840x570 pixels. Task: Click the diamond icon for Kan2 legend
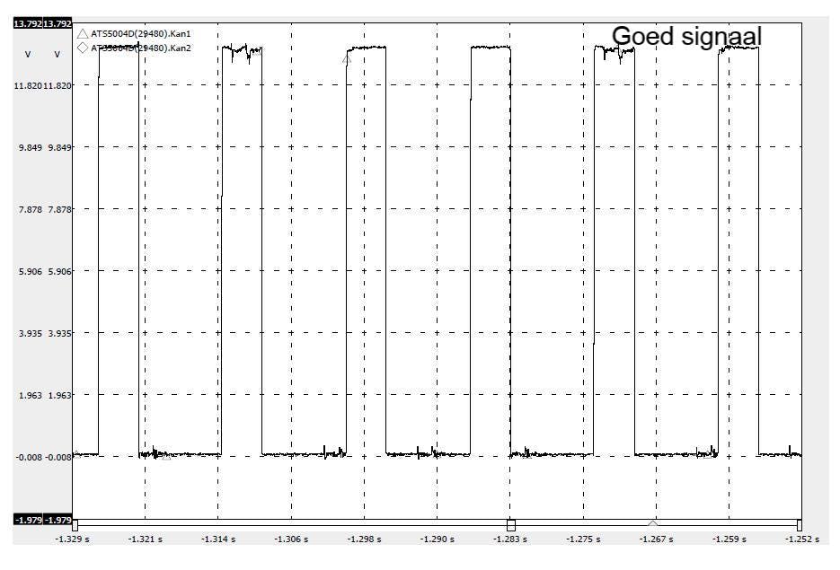pyautogui.click(x=83, y=47)
